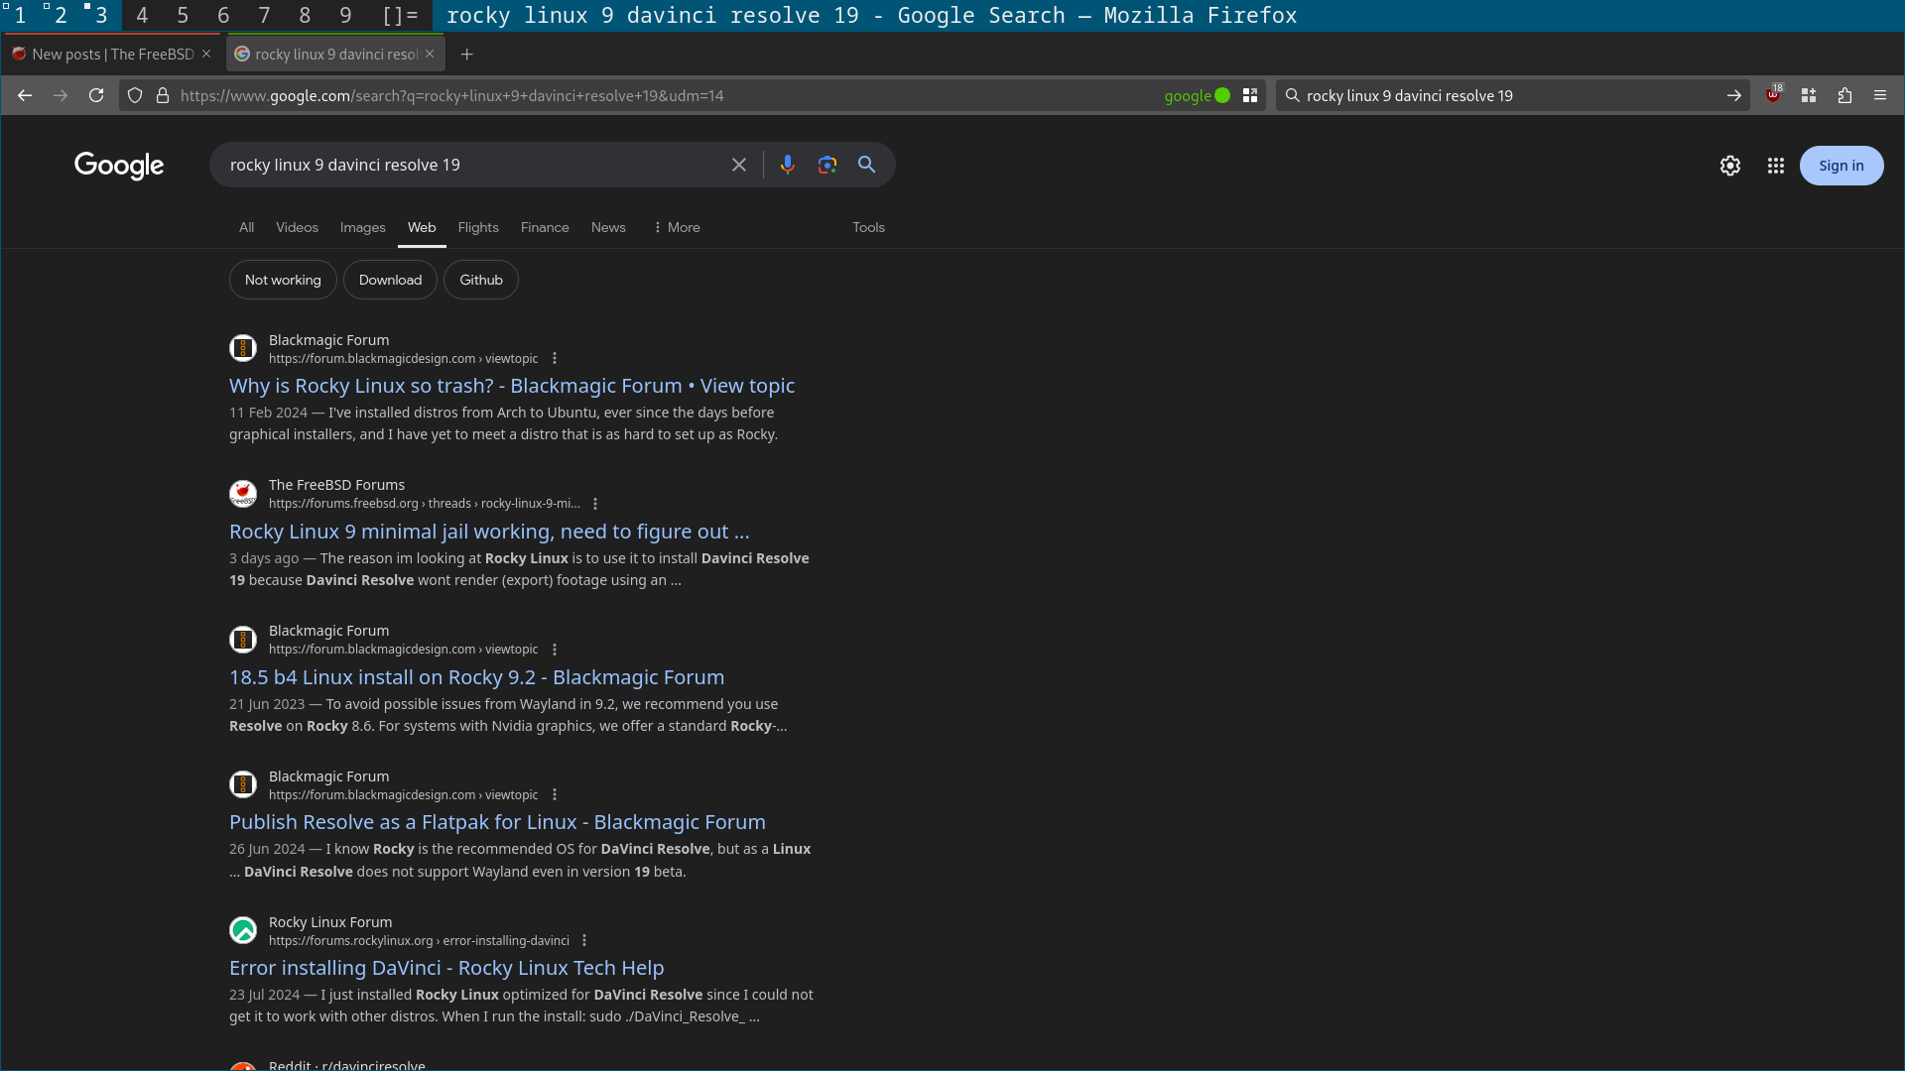Open the Tools filter options

(868, 227)
